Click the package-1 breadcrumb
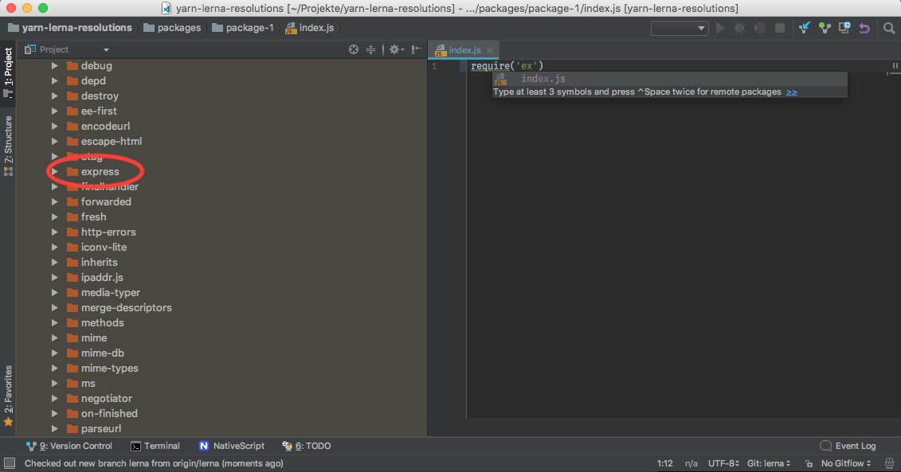Viewport: 901px width, 472px height. tap(243, 28)
